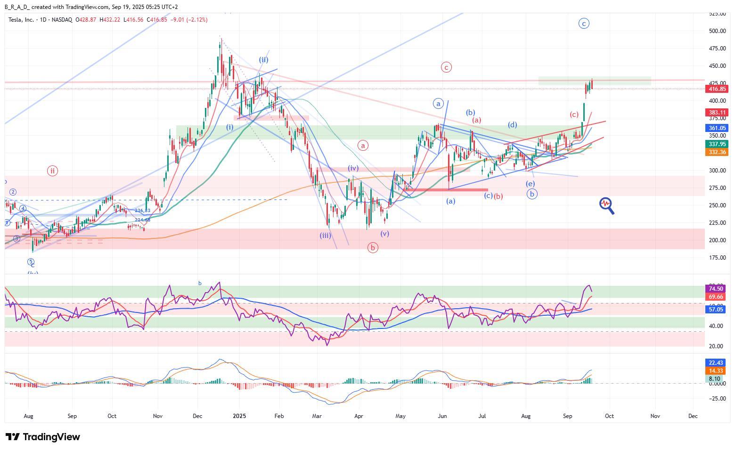Click the 450.00 price axis value
The width and height of the screenshot is (735, 451).
[x=717, y=66]
